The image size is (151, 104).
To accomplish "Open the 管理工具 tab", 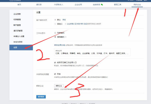I will pos(117,5).
